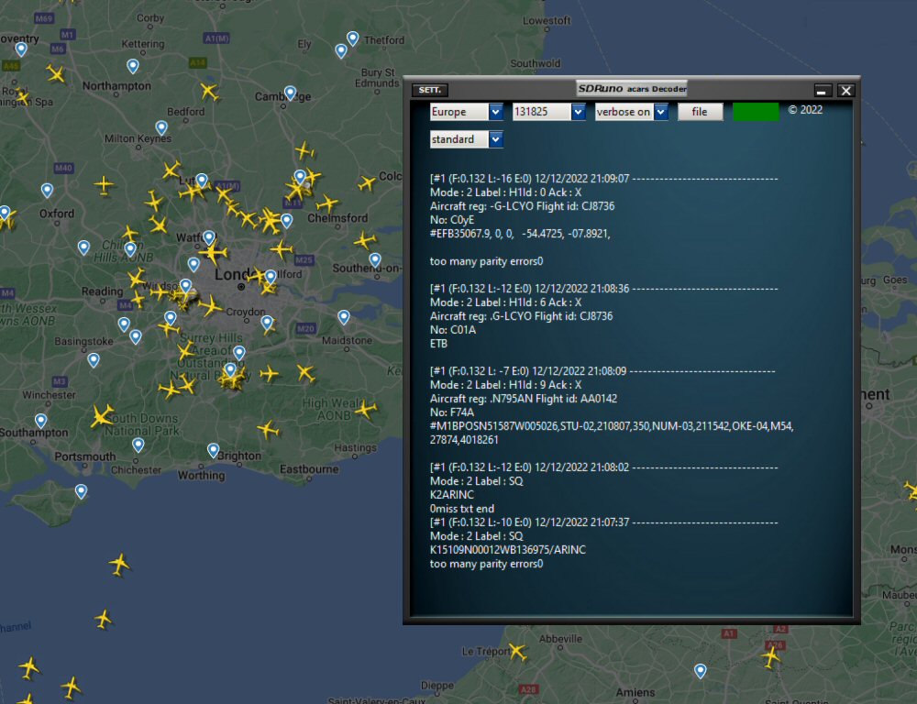Screen dimensions: 917x704
Task: Click the airport pin at Cambridge
Action: pyautogui.click(x=290, y=93)
